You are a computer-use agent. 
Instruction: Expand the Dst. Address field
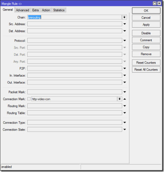tap(125, 31)
